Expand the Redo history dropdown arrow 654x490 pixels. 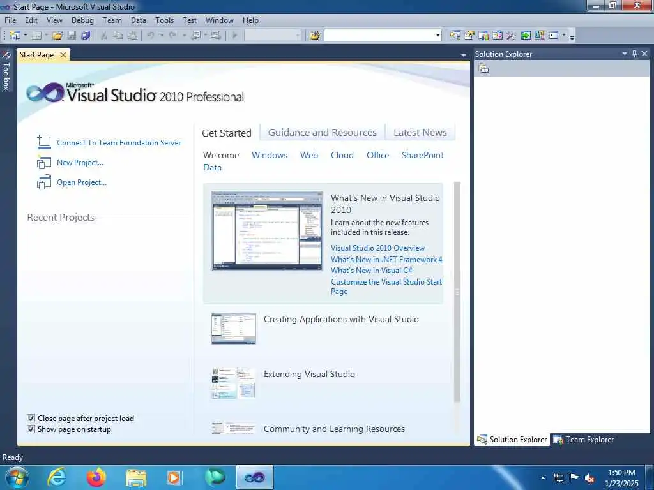(x=184, y=36)
